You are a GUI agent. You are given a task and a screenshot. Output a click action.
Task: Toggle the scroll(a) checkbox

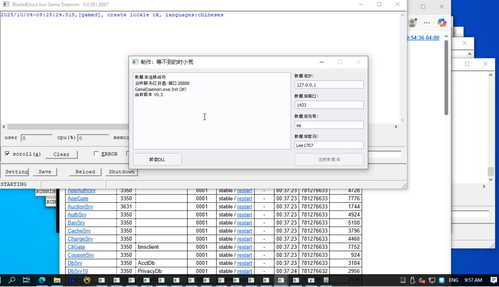[x=7, y=154]
